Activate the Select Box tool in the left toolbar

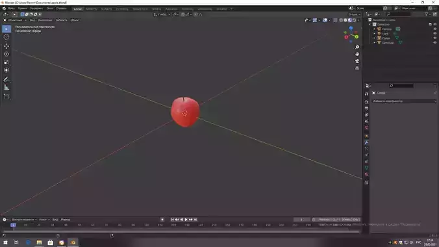[6, 29]
